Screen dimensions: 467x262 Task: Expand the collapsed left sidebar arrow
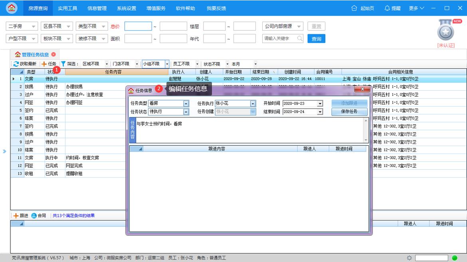click(4, 151)
